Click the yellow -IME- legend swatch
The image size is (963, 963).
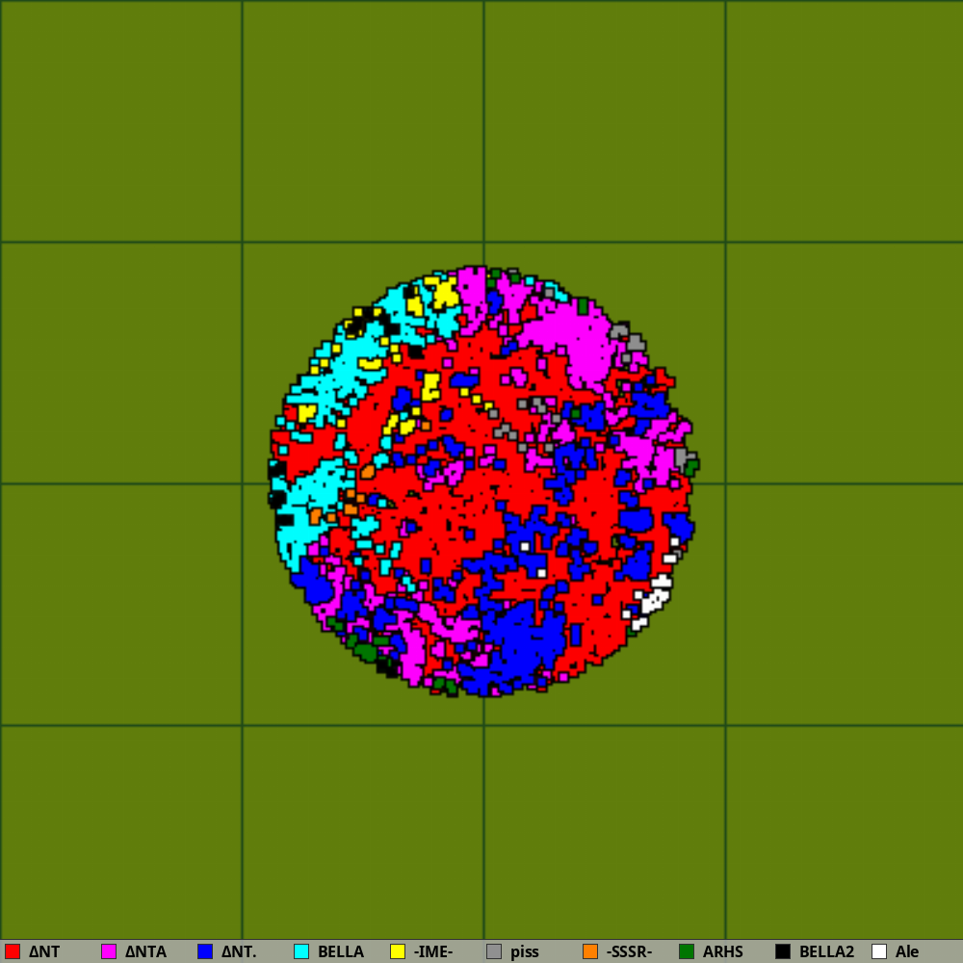[x=398, y=951]
